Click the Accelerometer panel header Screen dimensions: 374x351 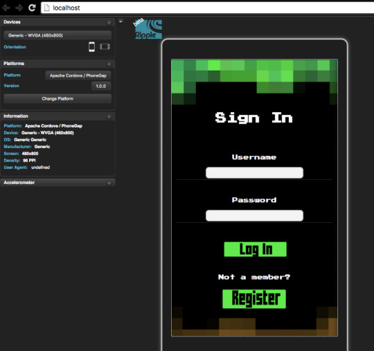coord(57,183)
